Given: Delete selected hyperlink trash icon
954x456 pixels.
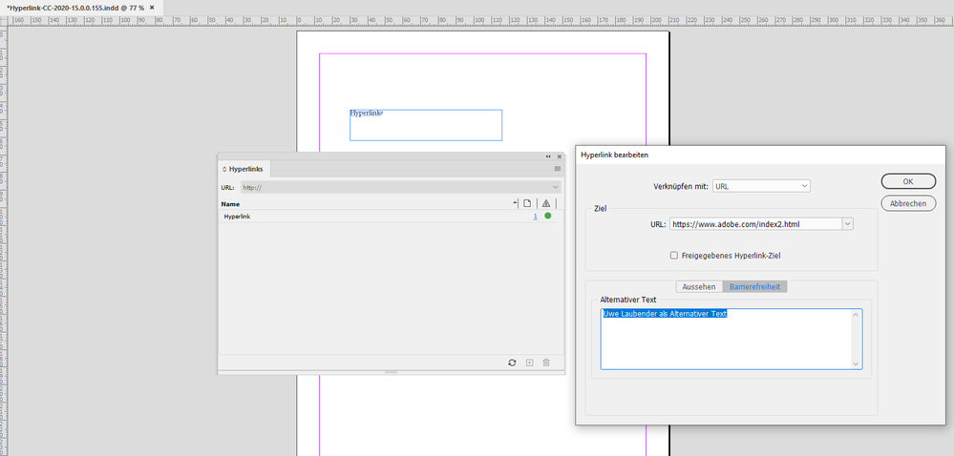Looking at the screenshot, I should click(x=546, y=363).
